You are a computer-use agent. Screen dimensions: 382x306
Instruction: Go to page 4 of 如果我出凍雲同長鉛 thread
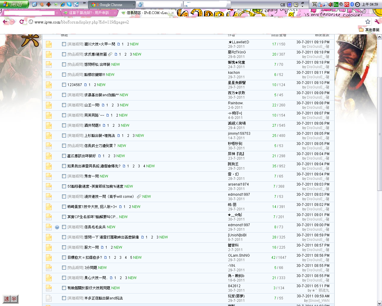[x=144, y=166]
